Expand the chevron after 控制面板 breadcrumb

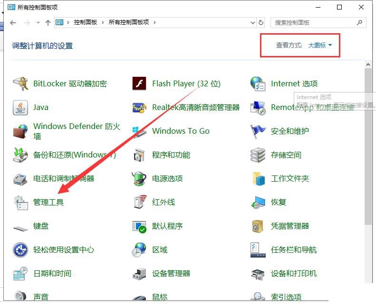pyautogui.click(x=103, y=22)
